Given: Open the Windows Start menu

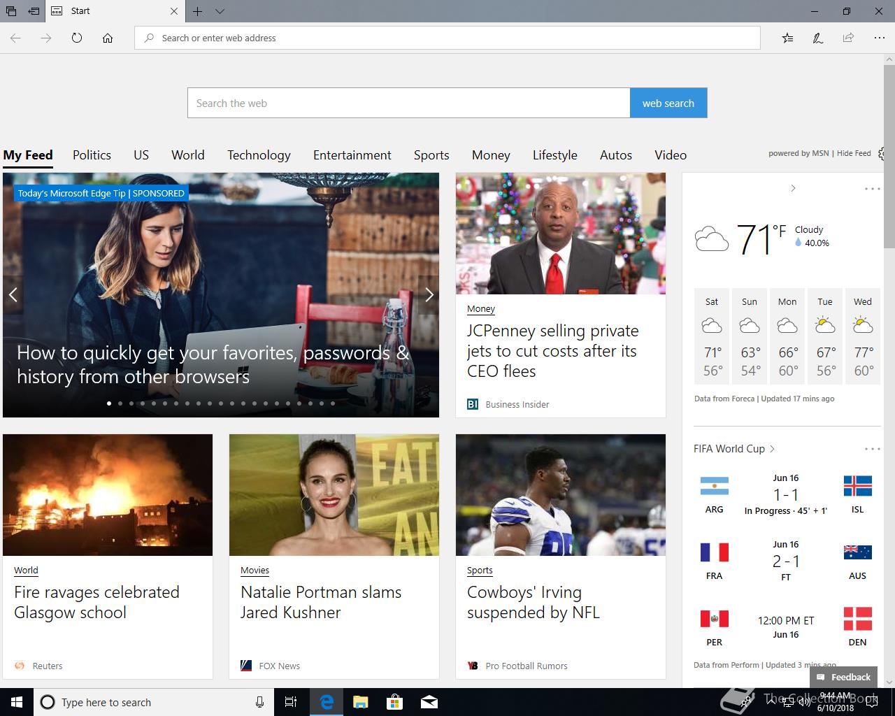Looking at the screenshot, I should [x=17, y=702].
